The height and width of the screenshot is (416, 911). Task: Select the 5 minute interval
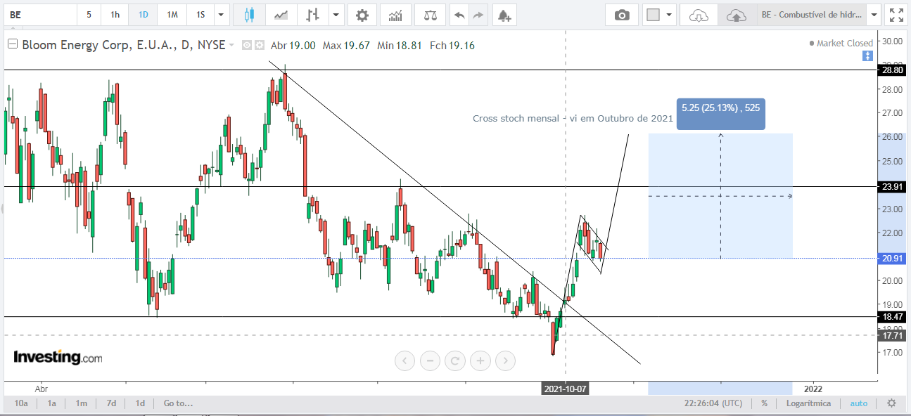[x=89, y=15]
